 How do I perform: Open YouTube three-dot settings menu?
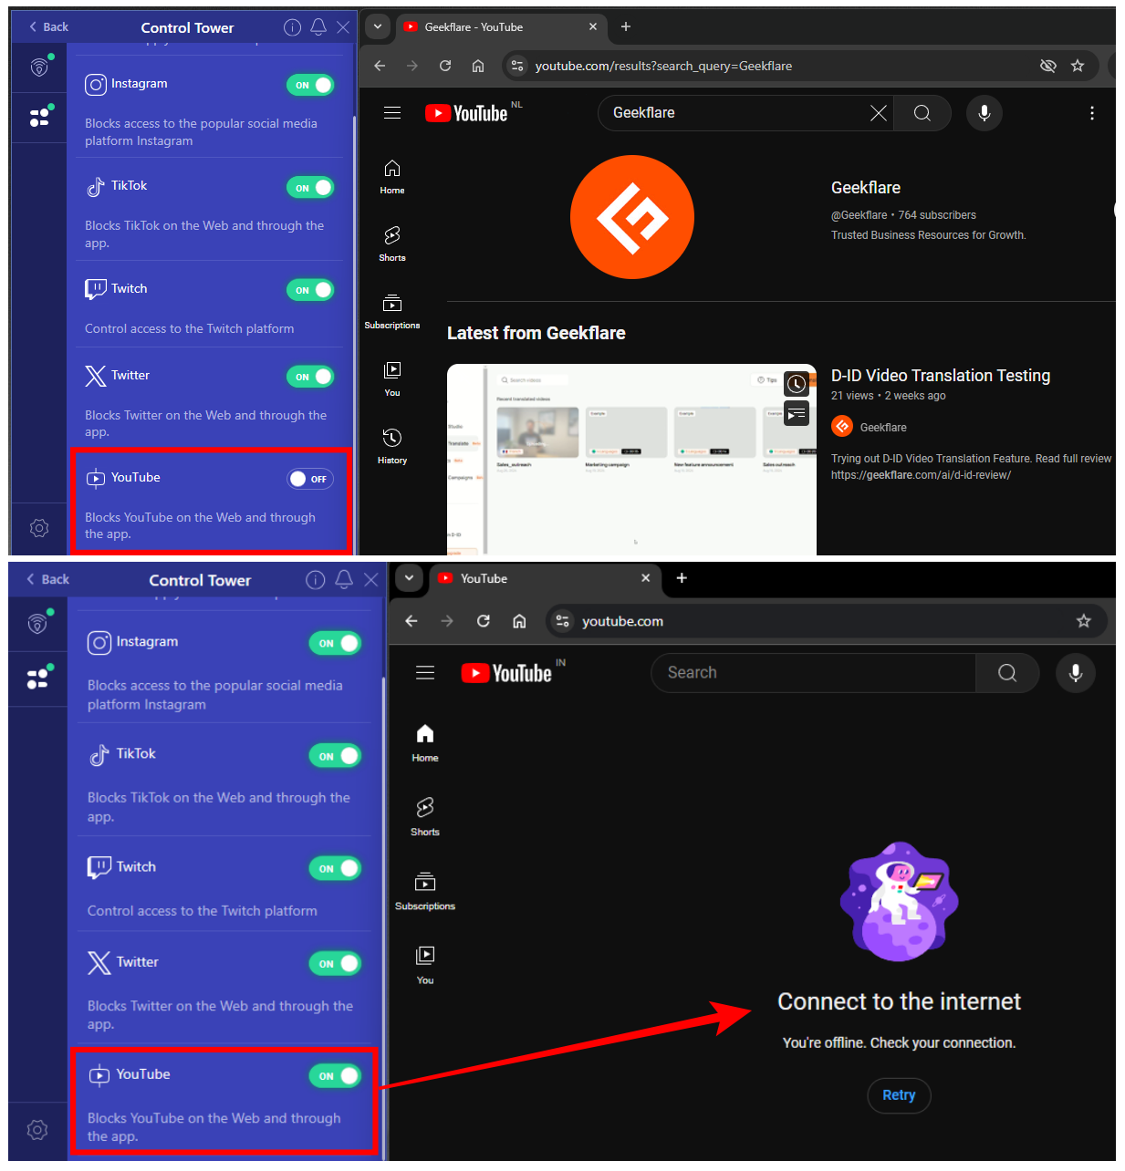click(x=1092, y=113)
